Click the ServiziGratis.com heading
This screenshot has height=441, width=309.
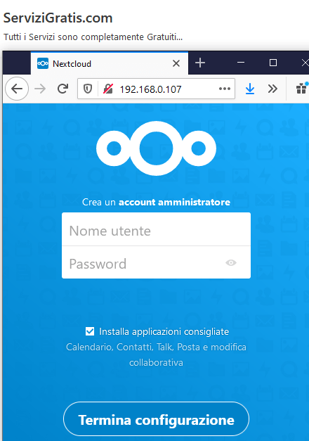(x=58, y=18)
